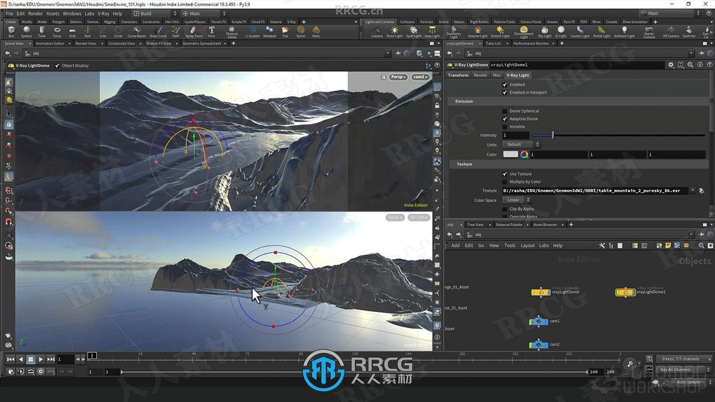This screenshot has height=402, width=715.
Task: Open the Render menu
Action: pyautogui.click(x=35, y=13)
